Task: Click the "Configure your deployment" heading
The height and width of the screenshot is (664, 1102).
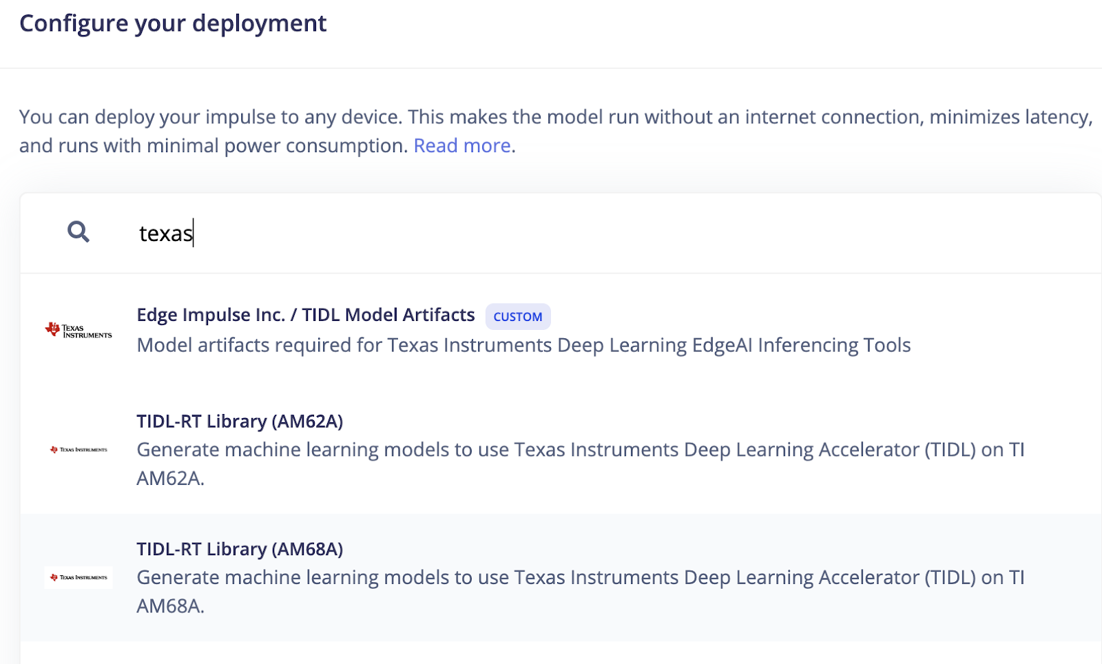Action: tap(173, 23)
